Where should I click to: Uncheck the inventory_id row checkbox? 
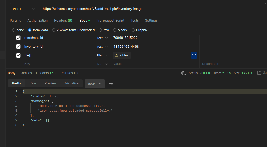pos(18,47)
